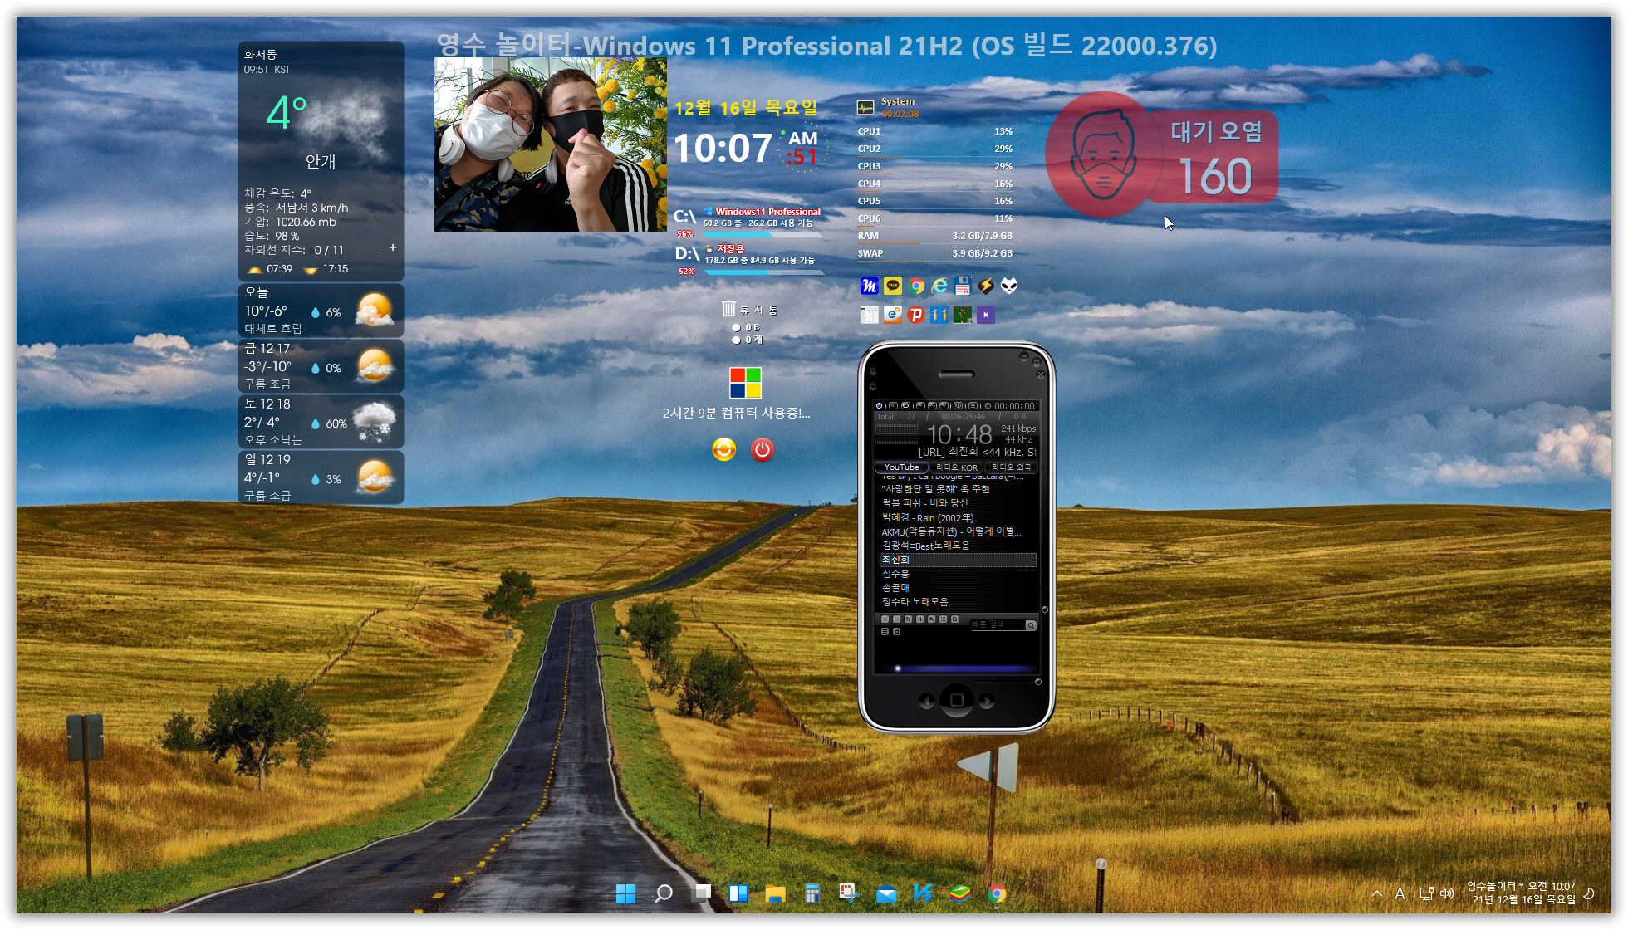Show hidden system tray icons chevron

tap(1377, 893)
